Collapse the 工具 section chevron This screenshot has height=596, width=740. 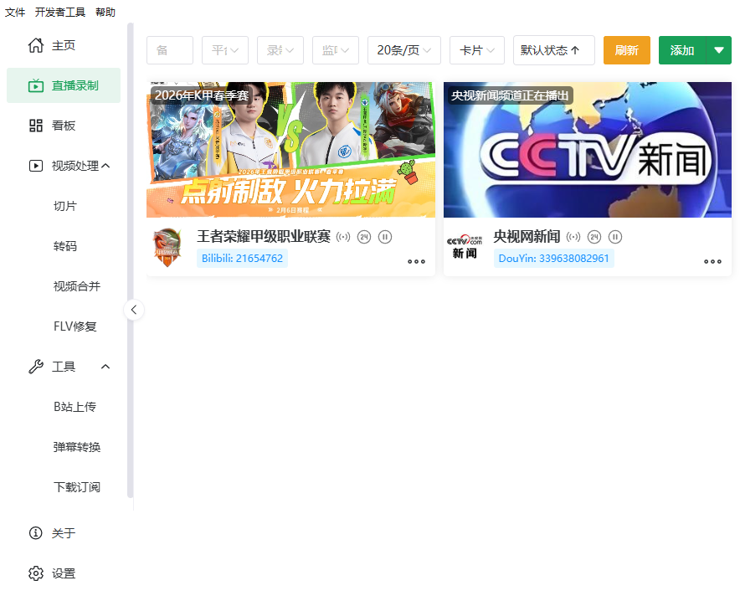tap(105, 367)
